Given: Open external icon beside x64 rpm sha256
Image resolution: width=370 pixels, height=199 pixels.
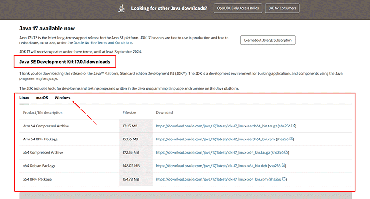Looking at the screenshot, I should tap(284, 179).
